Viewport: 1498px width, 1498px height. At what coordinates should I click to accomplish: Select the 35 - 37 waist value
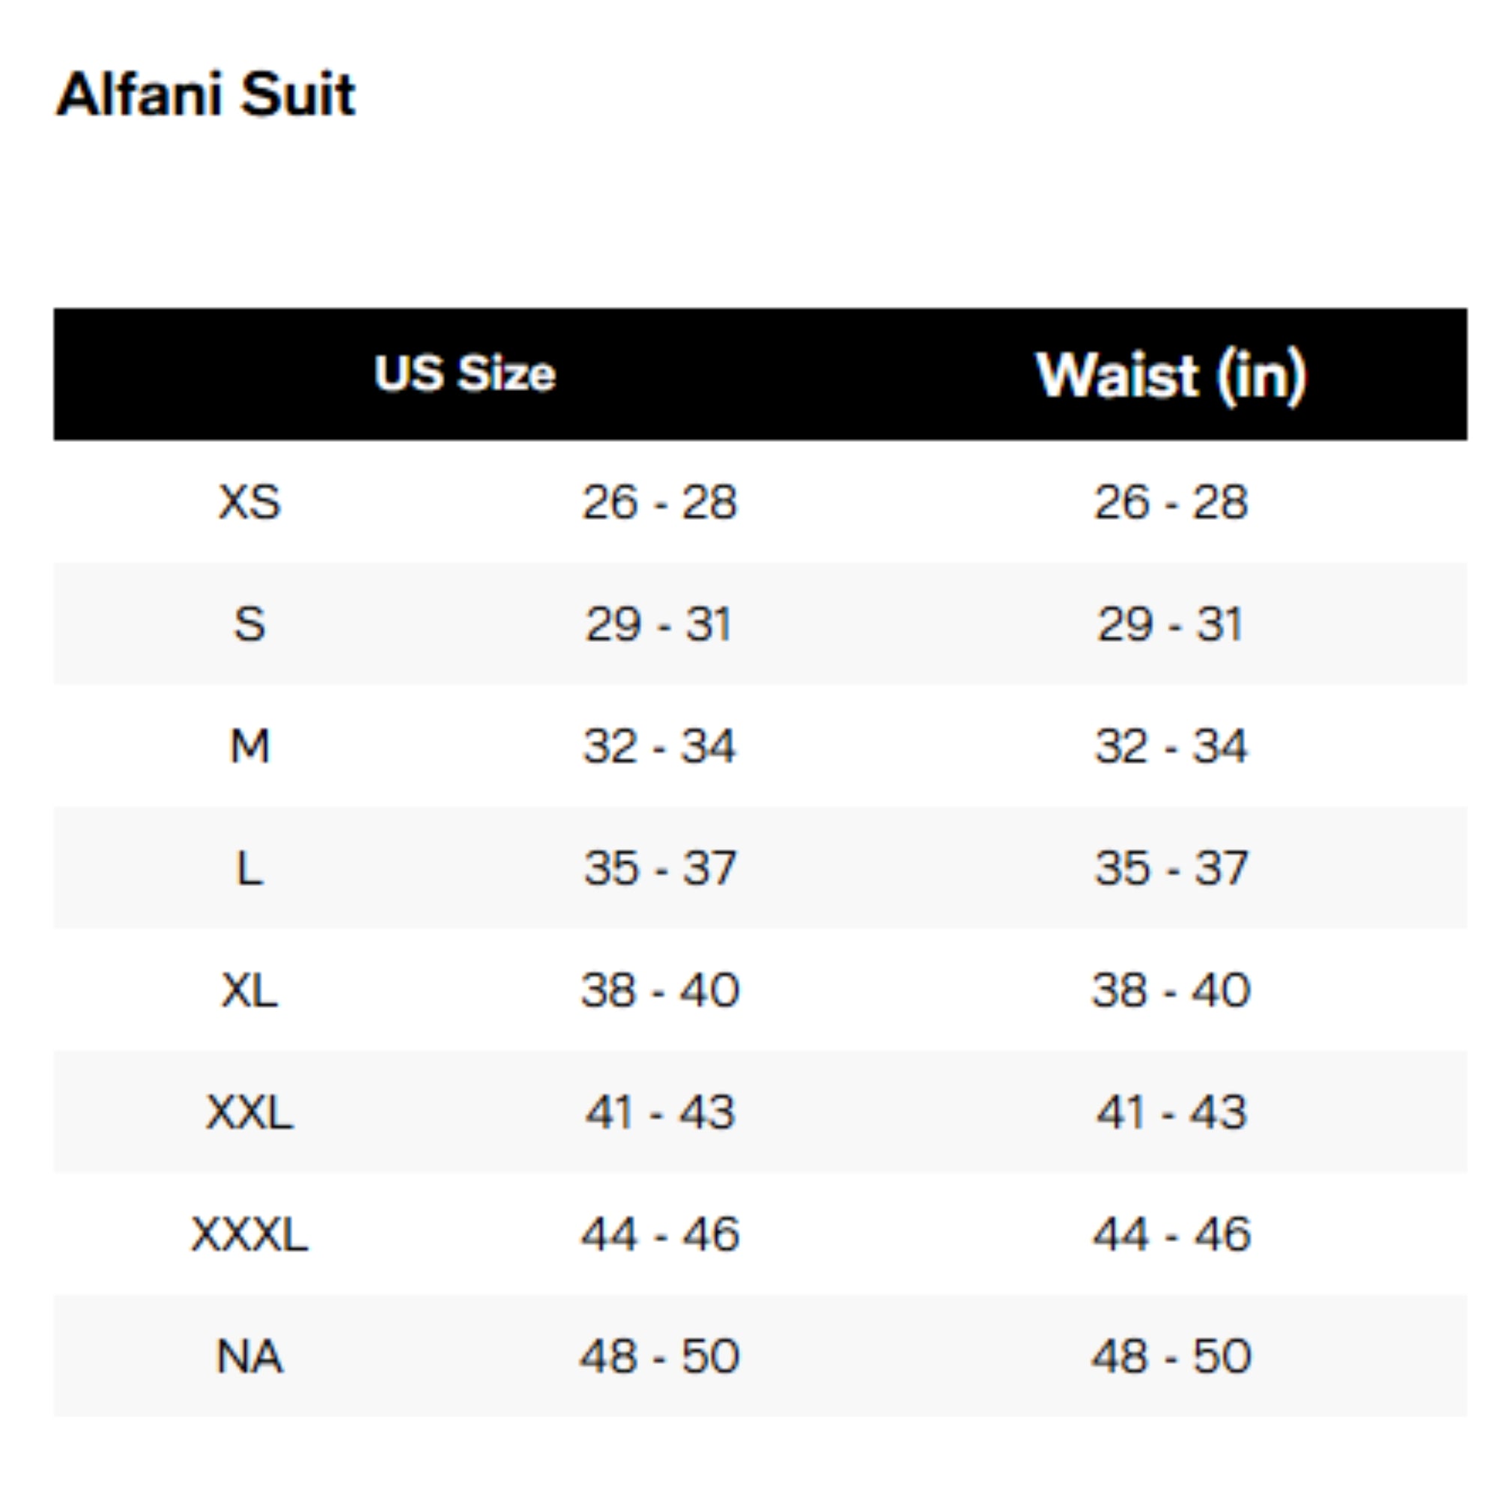(1171, 867)
